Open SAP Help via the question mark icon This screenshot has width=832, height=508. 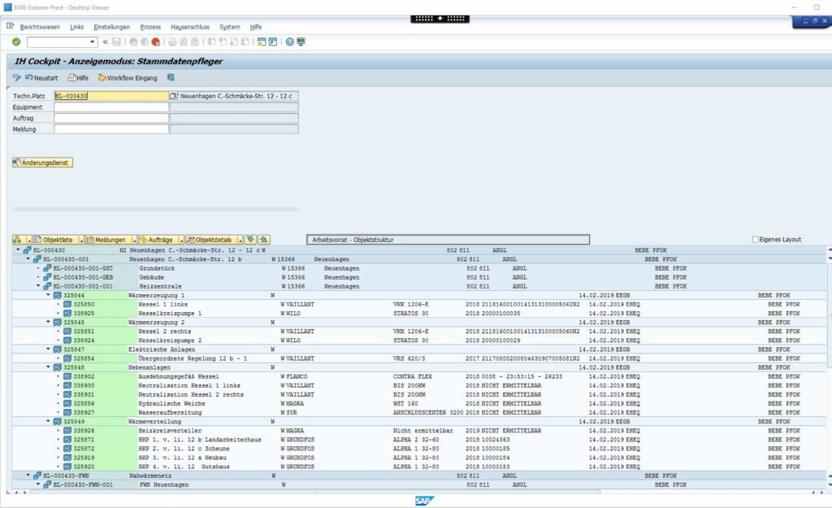point(289,41)
